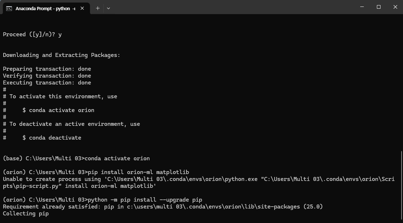Viewport: 403px width, 223px height.
Task: Click the '(base) C:\Users\Multi 03>' prompt
Action: click(x=44, y=158)
